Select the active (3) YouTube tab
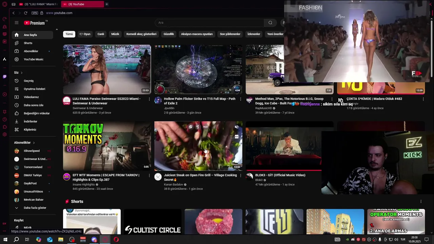434x244 pixels. click(x=82, y=4)
